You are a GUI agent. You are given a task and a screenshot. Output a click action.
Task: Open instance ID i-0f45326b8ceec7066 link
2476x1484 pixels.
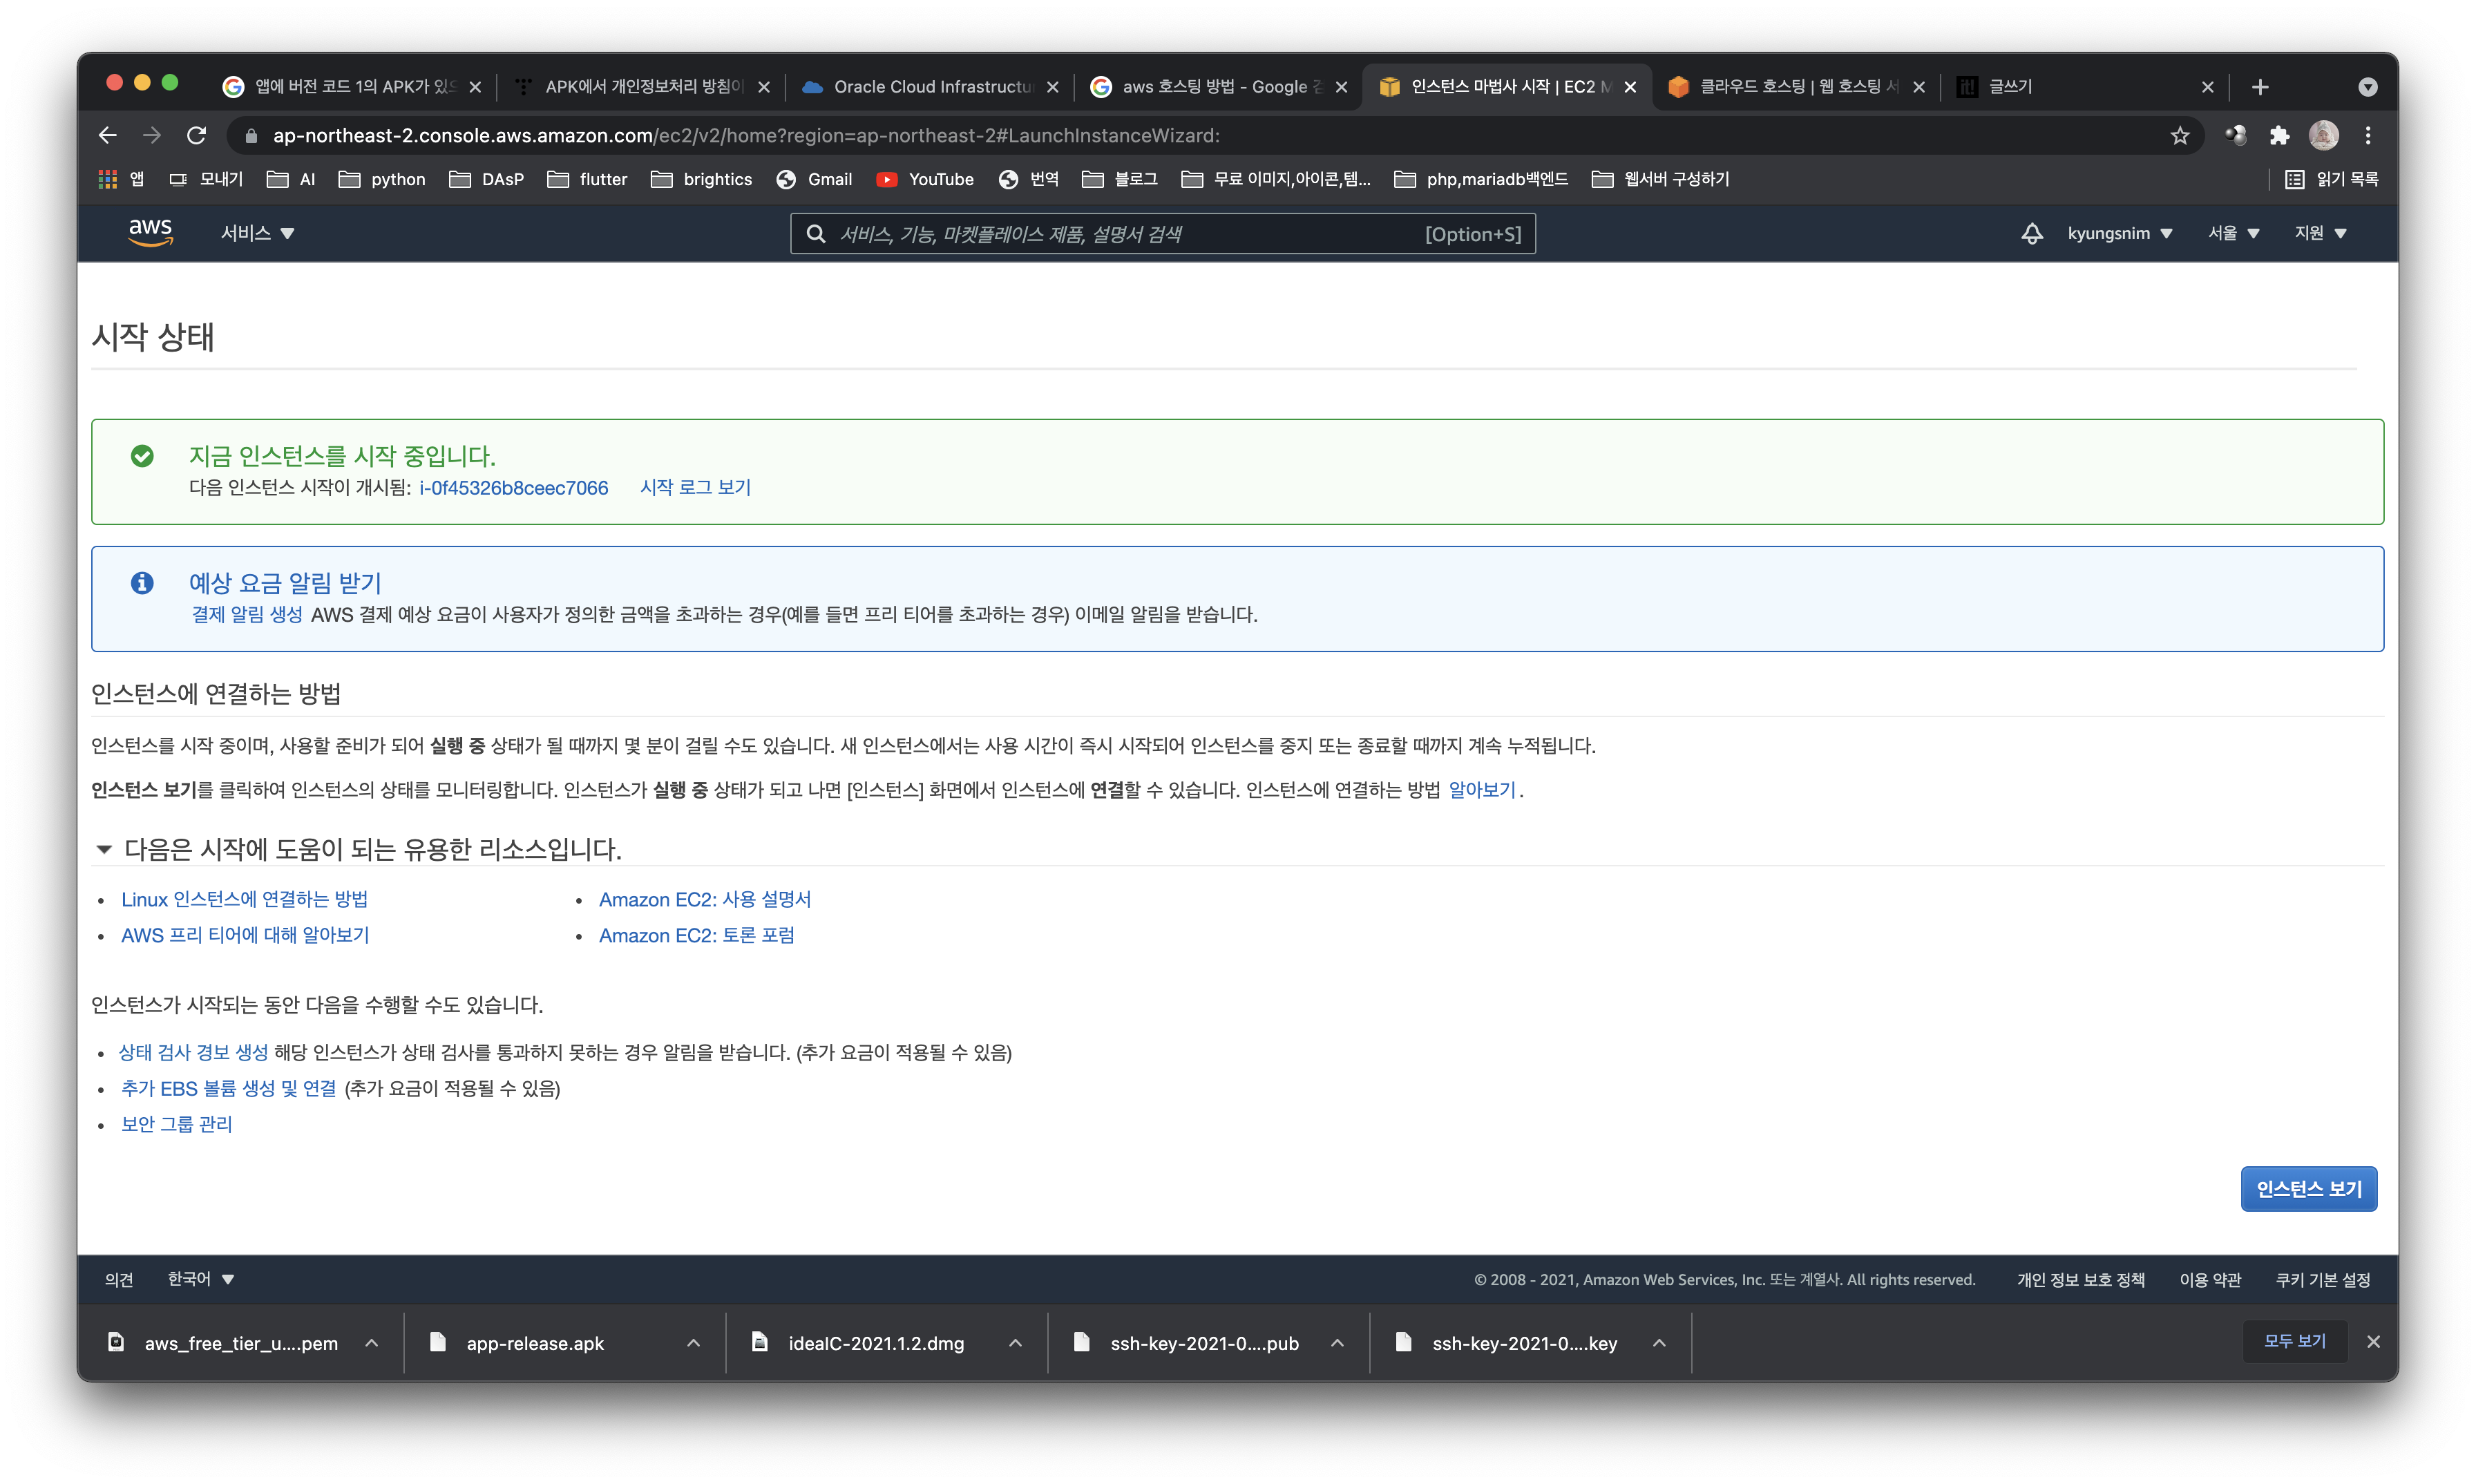[513, 488]
